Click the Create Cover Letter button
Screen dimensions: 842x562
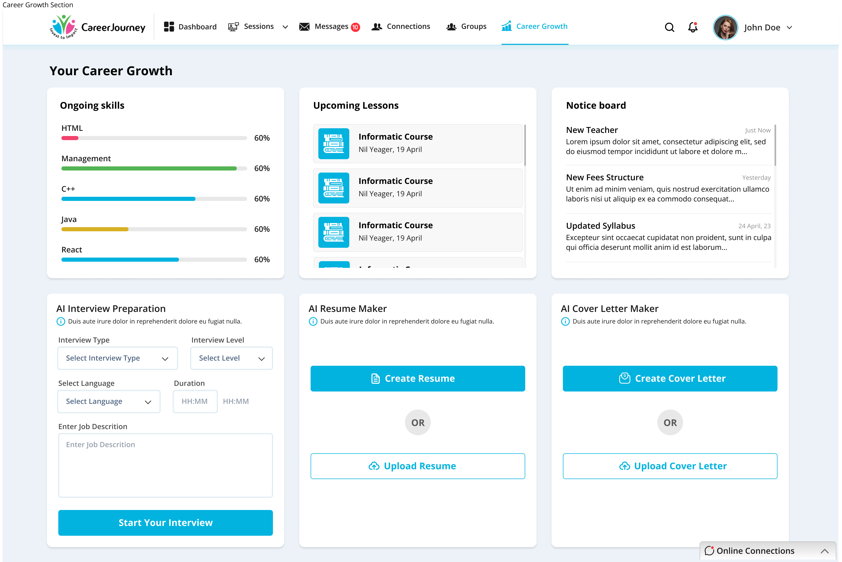click(670, 379)
